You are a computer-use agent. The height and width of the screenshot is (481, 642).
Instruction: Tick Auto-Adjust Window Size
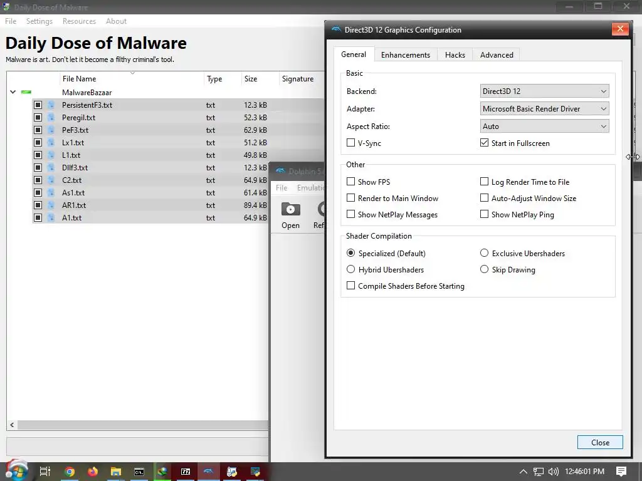(x=485, y=198)
